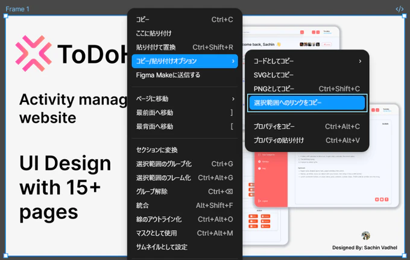Select 線のアウトライン化 option
The width and height of the screenshot is (410, 260).
[184, 220]
